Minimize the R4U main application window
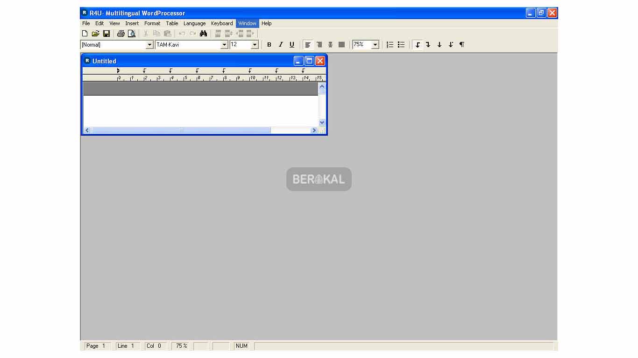Image resolution: width=638 pixels, height=358 pixels. tap(530, 13)
